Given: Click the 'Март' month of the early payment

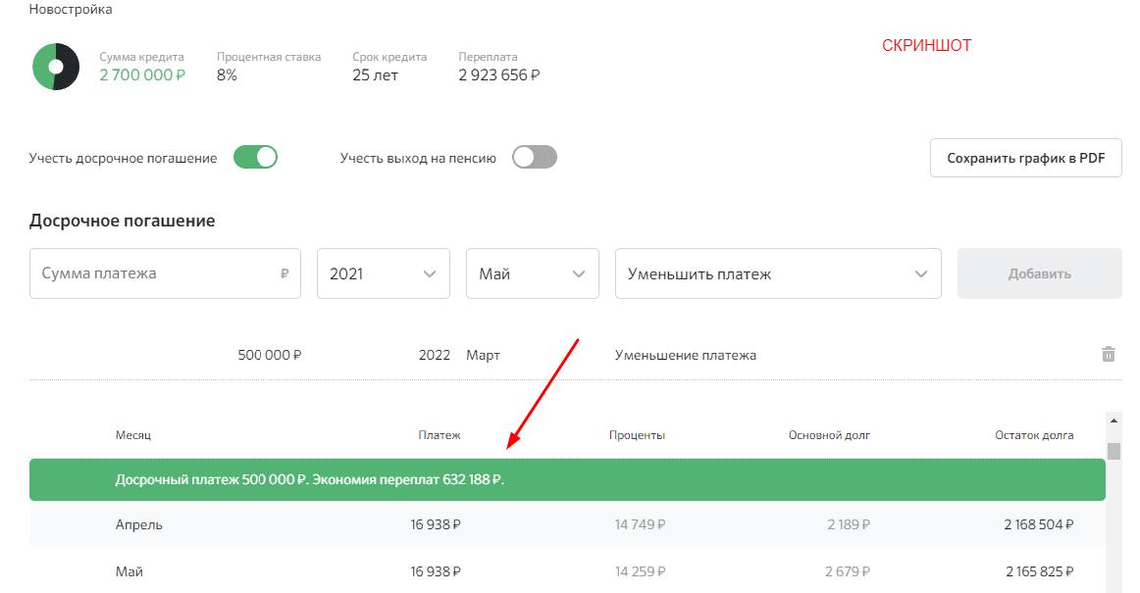Looking at the screenshot, I should [x=483, y=356].
